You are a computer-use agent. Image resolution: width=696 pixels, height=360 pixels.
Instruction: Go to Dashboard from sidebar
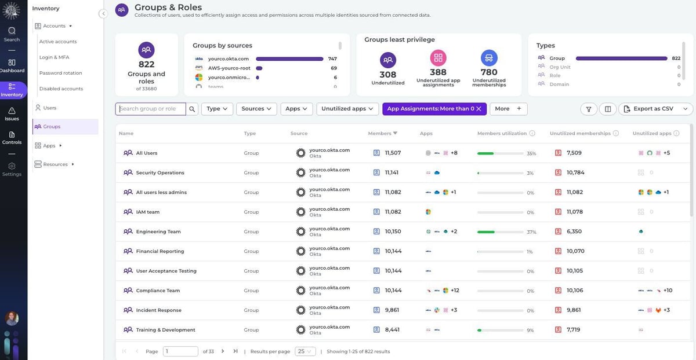[12, 65]
